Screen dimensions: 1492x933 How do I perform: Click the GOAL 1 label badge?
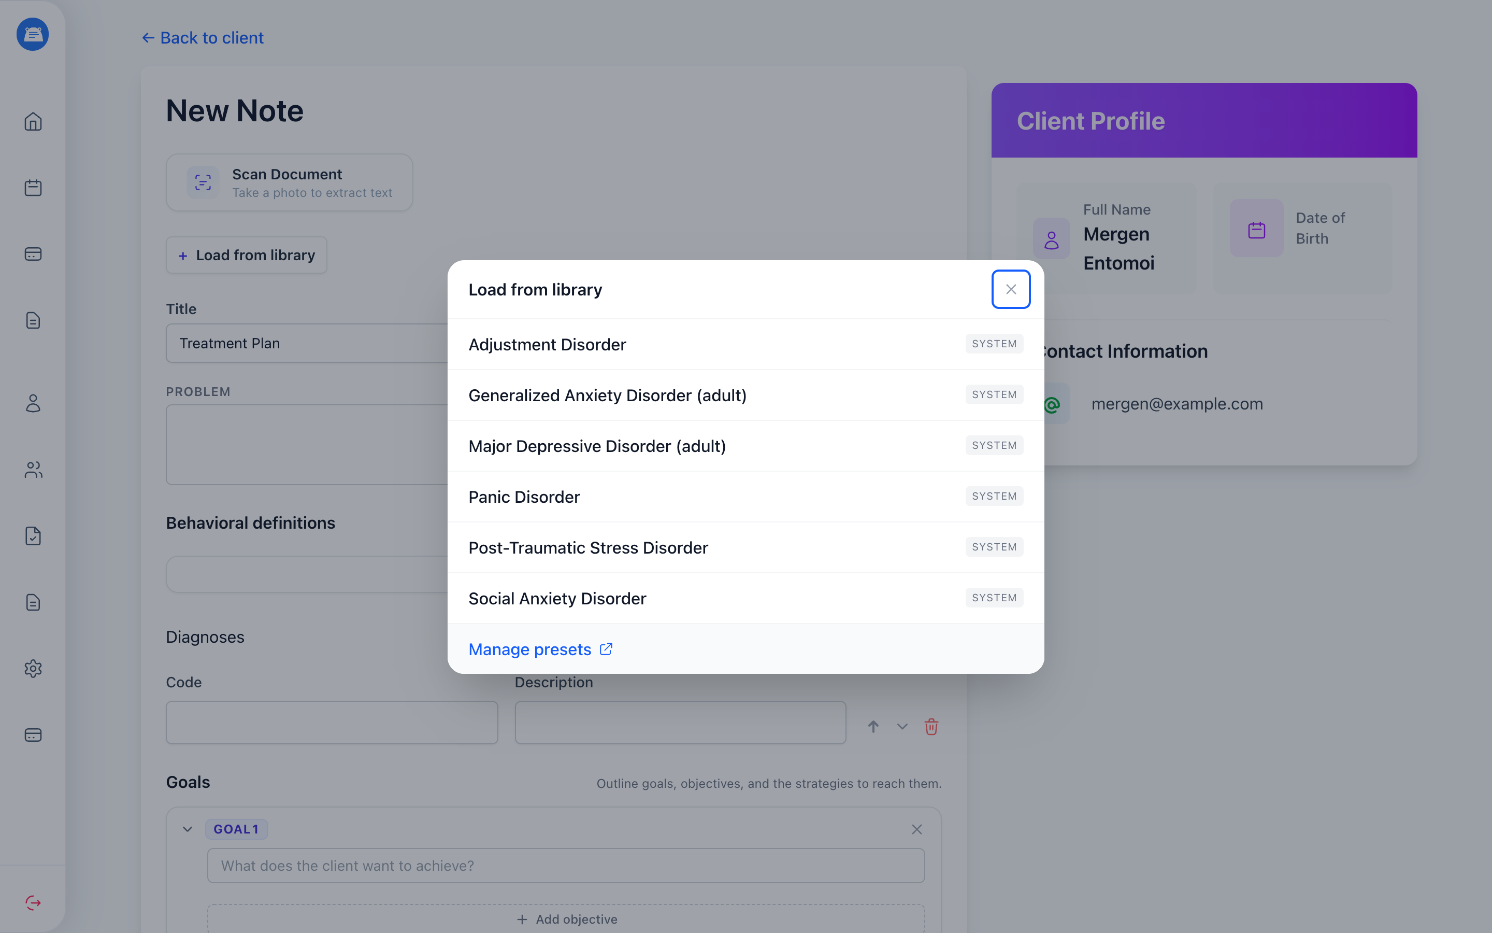236,829
